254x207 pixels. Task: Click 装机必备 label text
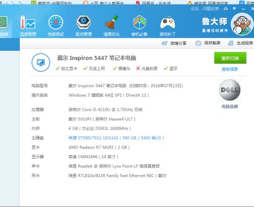pos(140,34)
